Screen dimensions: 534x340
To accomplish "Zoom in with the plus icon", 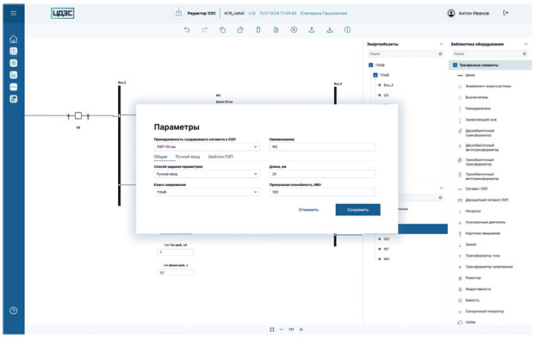I will point(301,330).
